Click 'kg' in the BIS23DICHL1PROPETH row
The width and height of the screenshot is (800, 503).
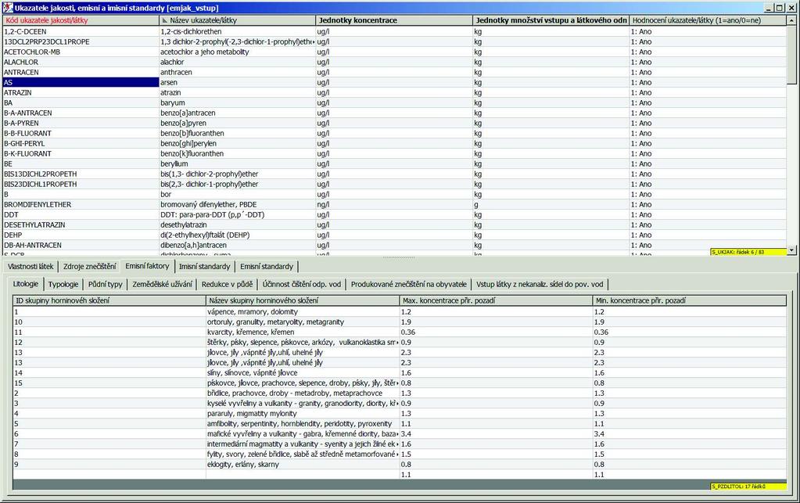(551, 184)
